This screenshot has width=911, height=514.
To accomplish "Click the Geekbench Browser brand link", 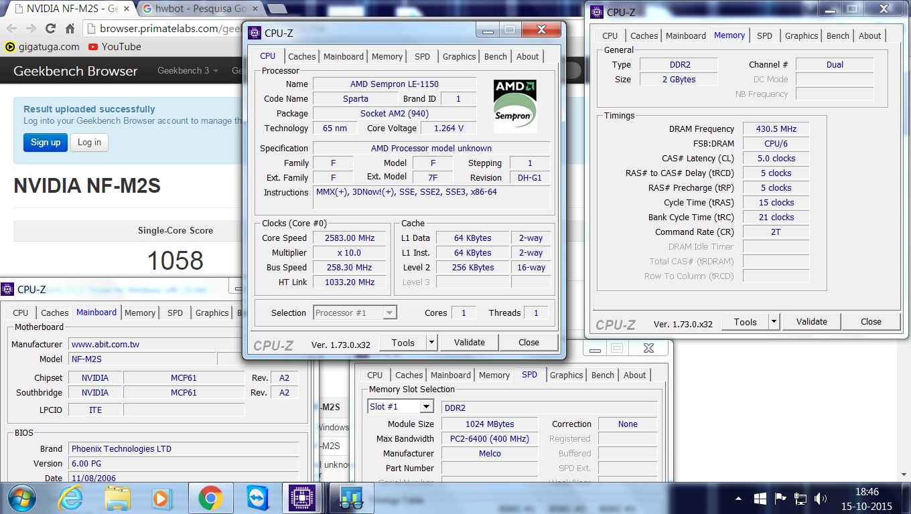I will tap(75, 71).
